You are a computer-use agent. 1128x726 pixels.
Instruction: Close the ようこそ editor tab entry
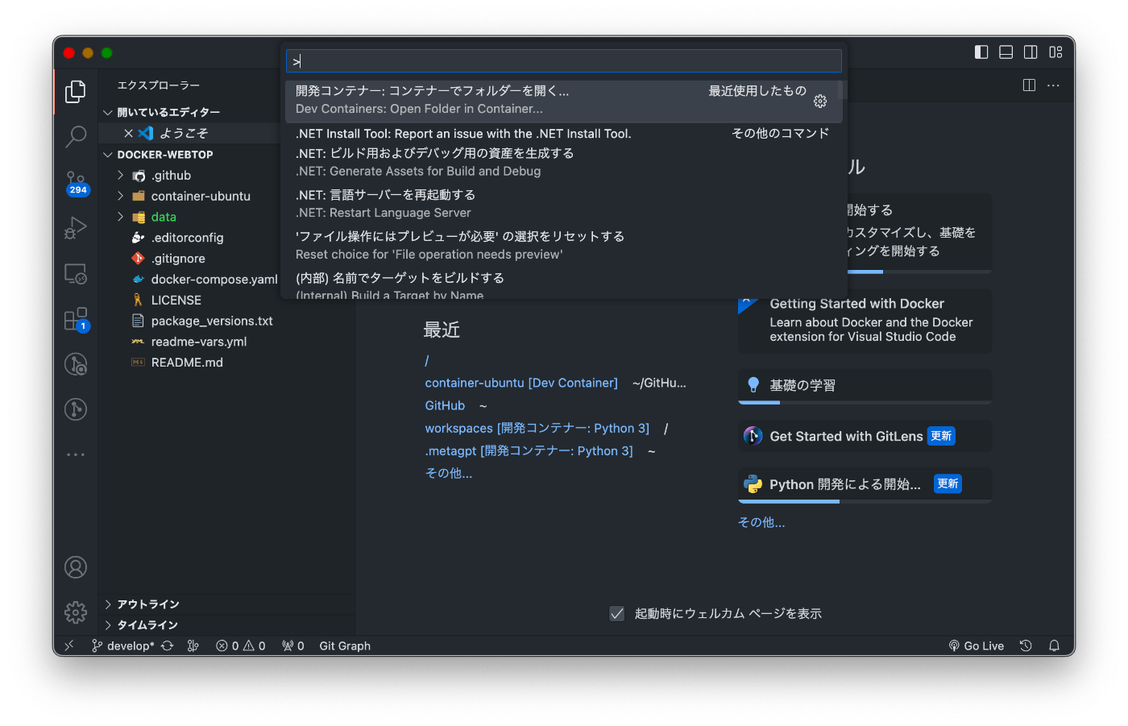128,133
